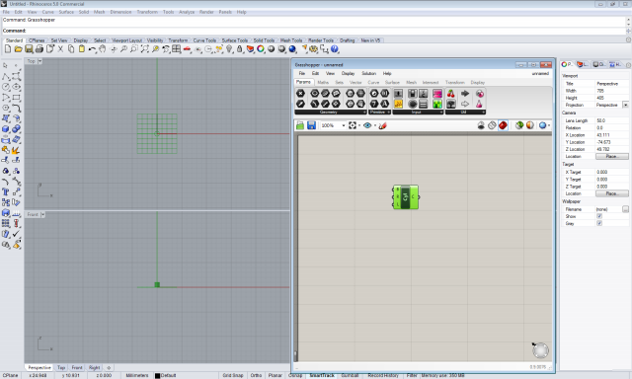Screen dimensions: 632x379
Task: Click the wallpaper Filename browse button
Action: coord(625,209)
